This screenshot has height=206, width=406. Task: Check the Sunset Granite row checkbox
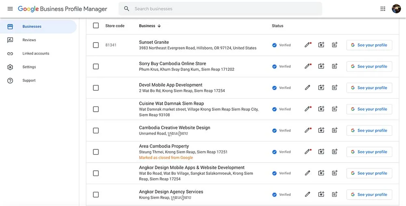pos(96,45)
